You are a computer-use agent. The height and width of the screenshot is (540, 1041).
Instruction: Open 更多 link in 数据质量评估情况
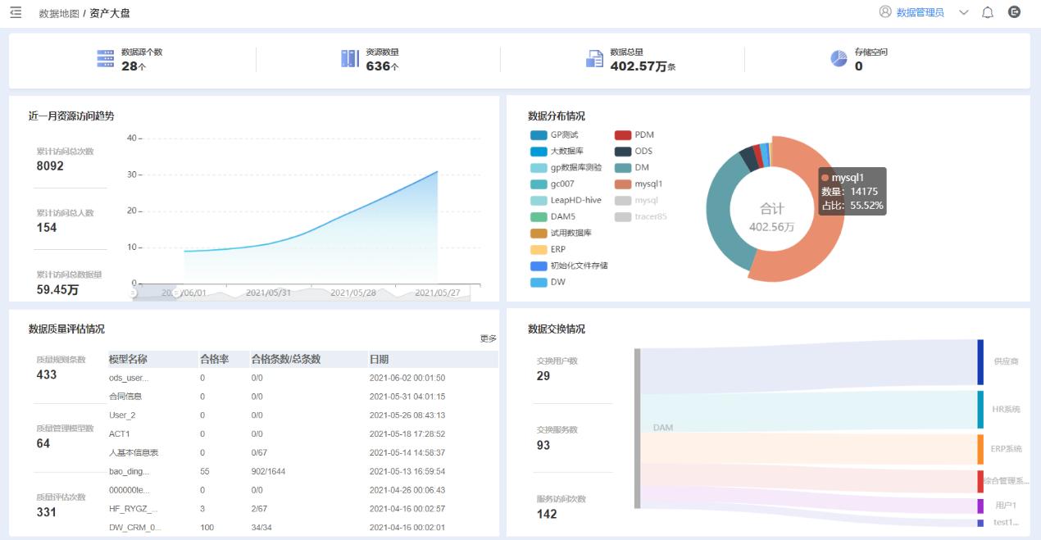point(489,338)
